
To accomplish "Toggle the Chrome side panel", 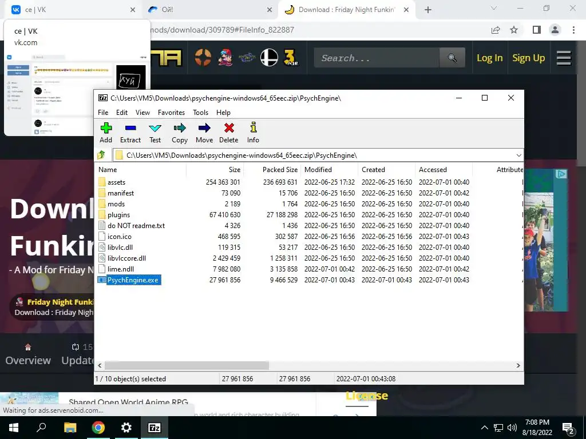I will pyautogui.click(x=537, y=30).
